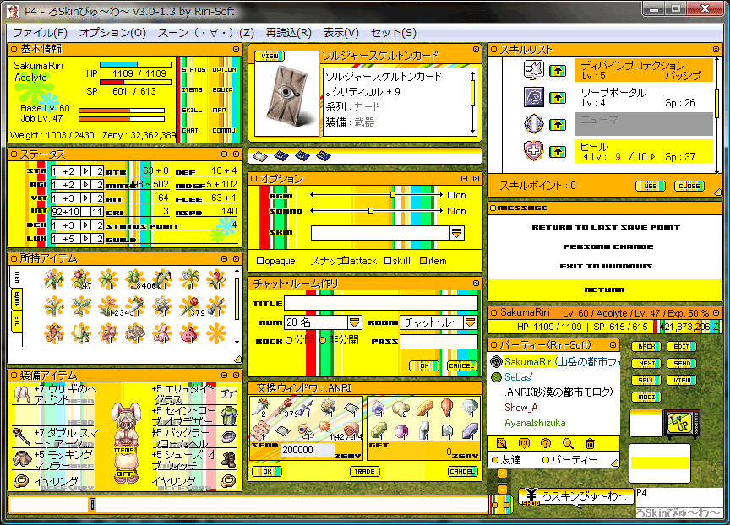Open the ファイル(F) menu
The image size is (730, 525).
pos(40,33)
